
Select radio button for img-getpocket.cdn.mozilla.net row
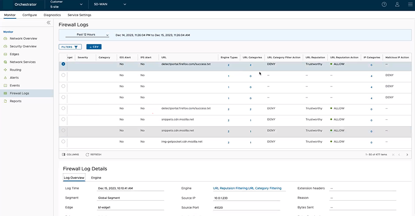click(64, 141)
